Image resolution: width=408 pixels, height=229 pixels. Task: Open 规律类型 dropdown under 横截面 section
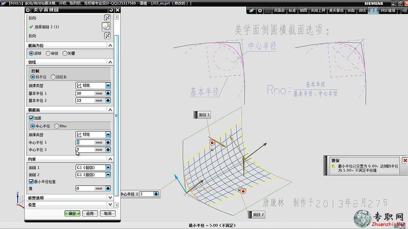click(x=108, y=135)
